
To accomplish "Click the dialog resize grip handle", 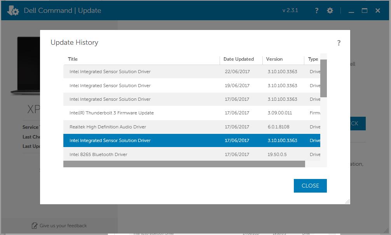I will click(x=347, y=202).
